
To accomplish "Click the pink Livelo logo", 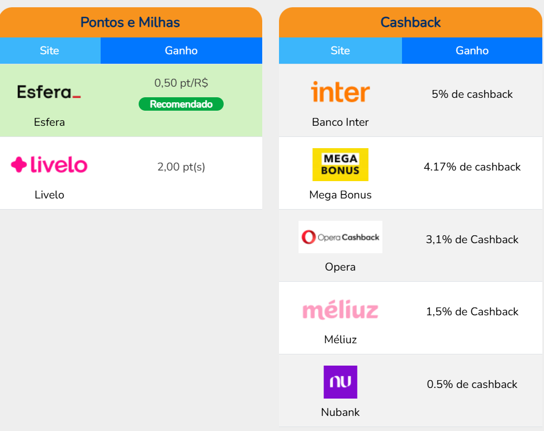I will coord(49,165).
